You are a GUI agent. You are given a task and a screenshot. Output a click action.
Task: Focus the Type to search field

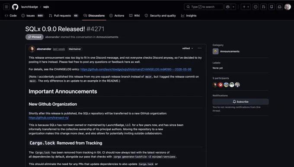[x=204, y=7]
